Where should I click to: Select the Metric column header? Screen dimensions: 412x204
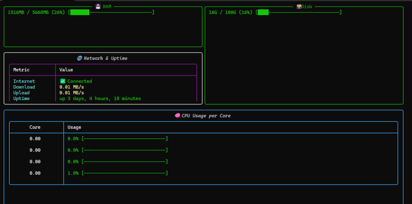click(x=21, y=70)
